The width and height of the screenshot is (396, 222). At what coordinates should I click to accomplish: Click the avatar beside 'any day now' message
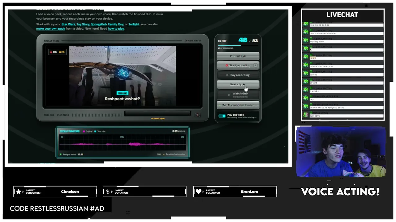306,40
